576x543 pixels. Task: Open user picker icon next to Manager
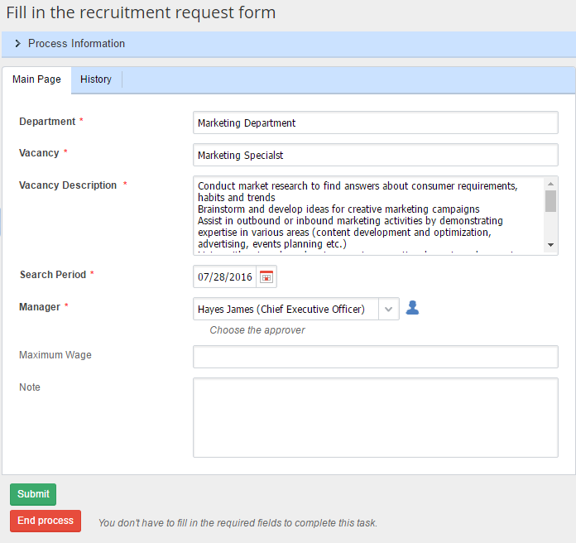tap(412, 308)
